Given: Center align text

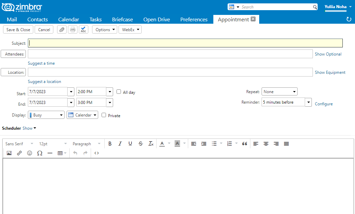Looking at the screenshot, I should point(266,144).
